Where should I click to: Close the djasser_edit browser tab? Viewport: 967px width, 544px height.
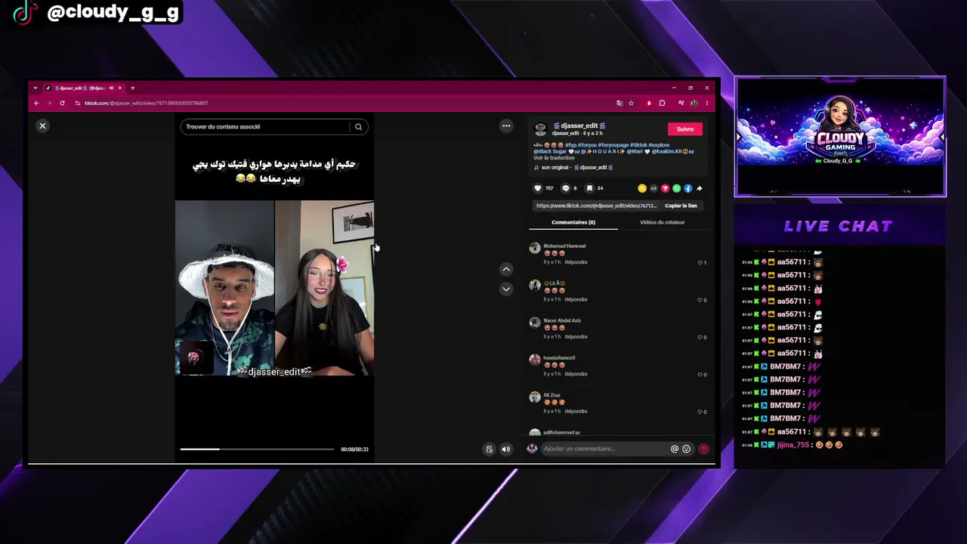(119, 88)
